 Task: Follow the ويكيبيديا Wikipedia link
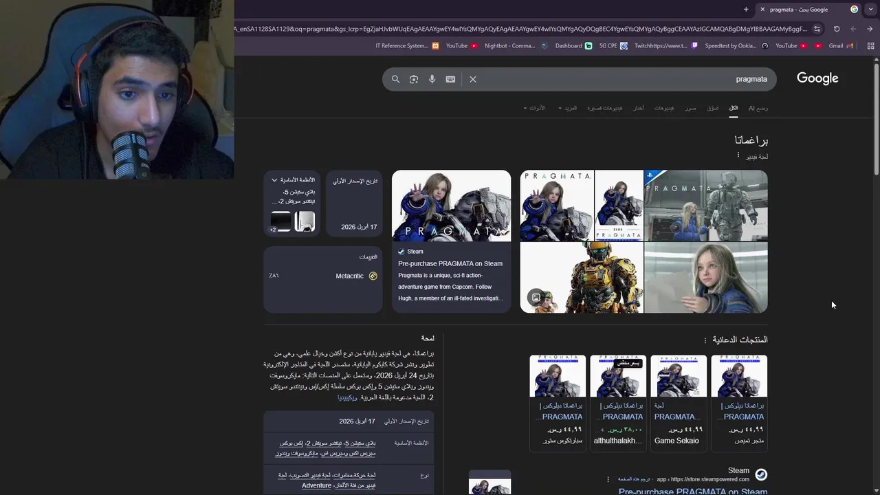coord(347,397)
